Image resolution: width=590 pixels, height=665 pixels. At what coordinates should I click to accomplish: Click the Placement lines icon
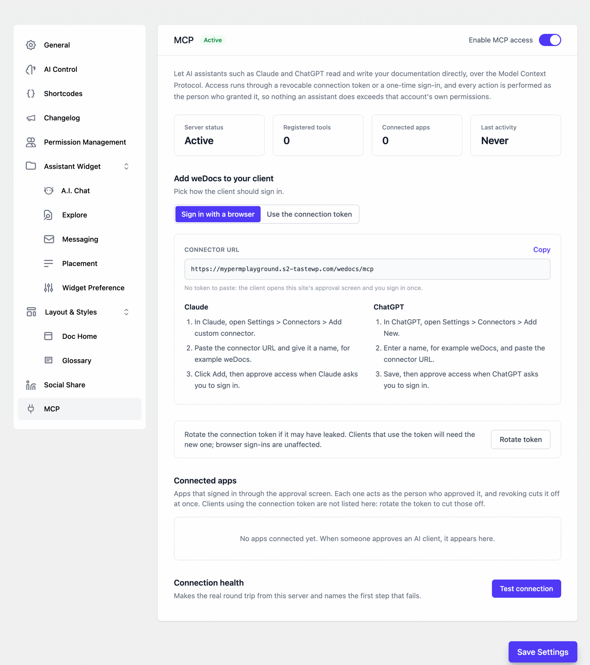click(49, 263)
